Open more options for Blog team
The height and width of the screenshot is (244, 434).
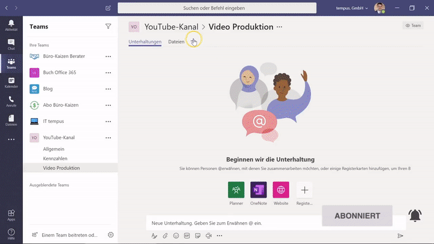[108, 89]
